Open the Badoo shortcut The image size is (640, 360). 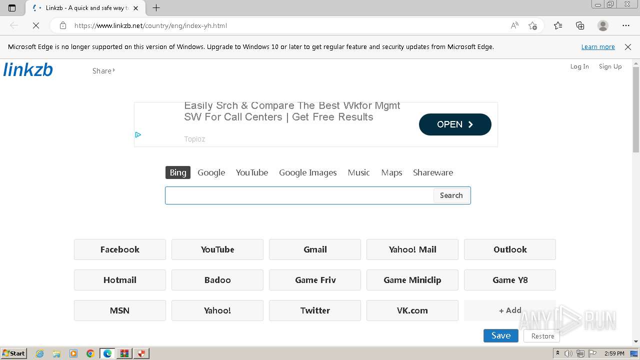click(x=217, y=280)
